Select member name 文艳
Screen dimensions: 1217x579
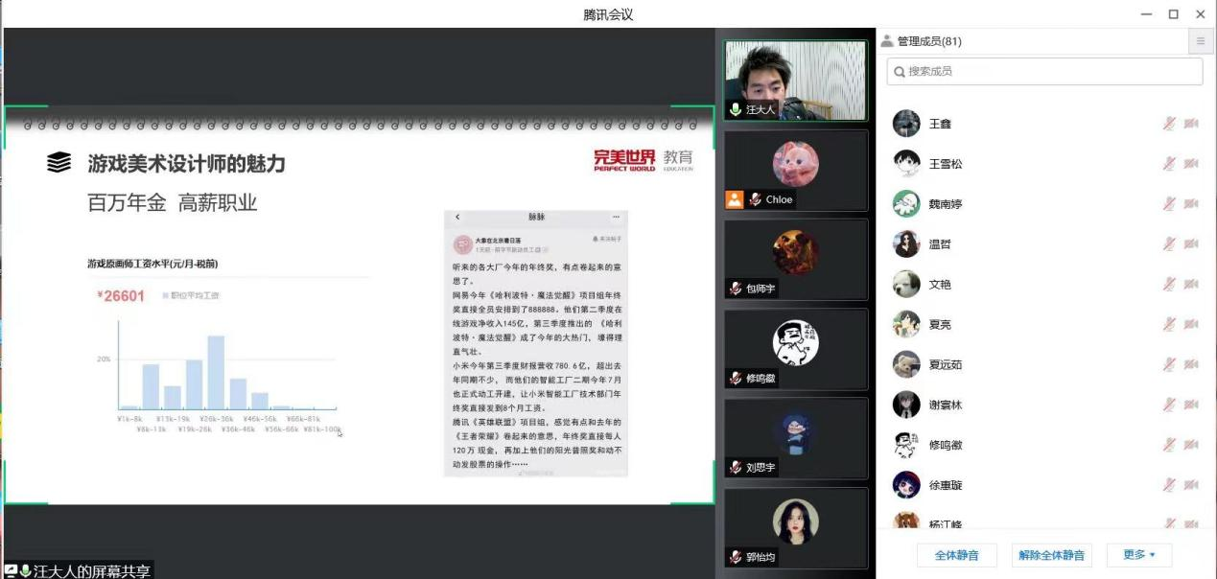[940, 285]
